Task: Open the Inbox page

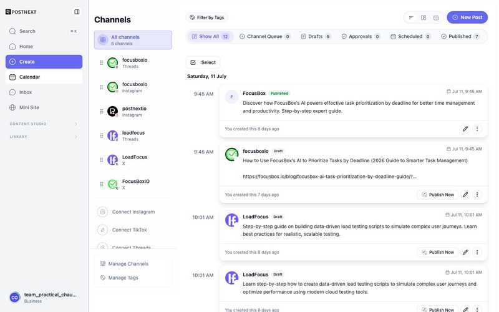Action: pos(44,92)
